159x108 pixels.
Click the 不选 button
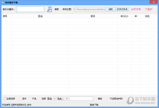coord(34,99)
